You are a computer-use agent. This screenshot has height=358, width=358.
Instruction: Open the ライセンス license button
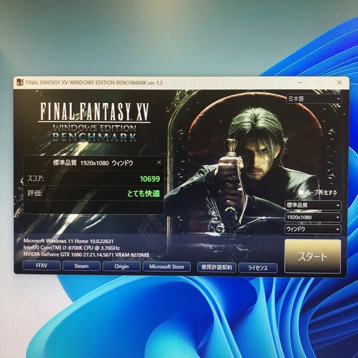point(258,268)
